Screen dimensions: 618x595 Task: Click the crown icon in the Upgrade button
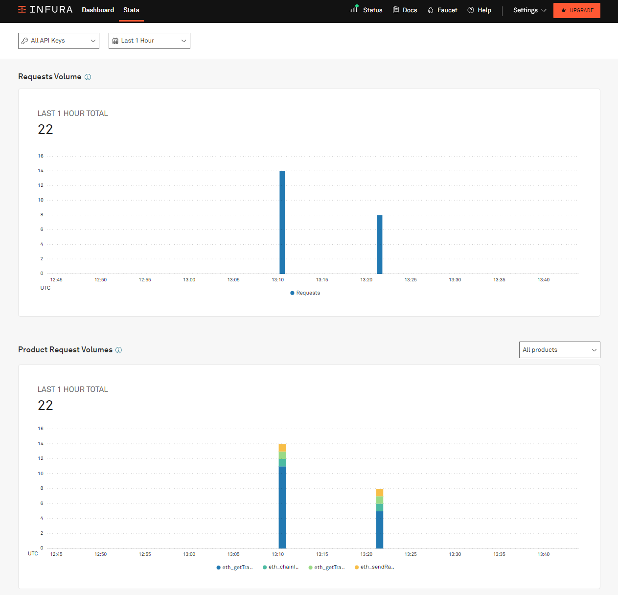tap(564, 10)
